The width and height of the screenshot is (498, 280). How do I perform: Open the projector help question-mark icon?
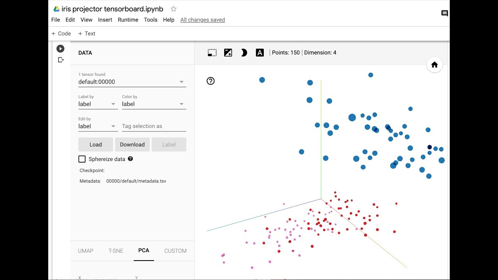point(210,81)
